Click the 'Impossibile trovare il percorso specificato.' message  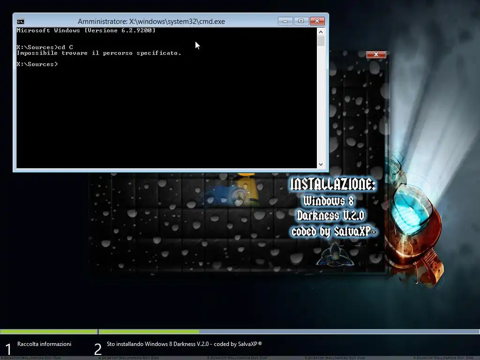[99, 53]
